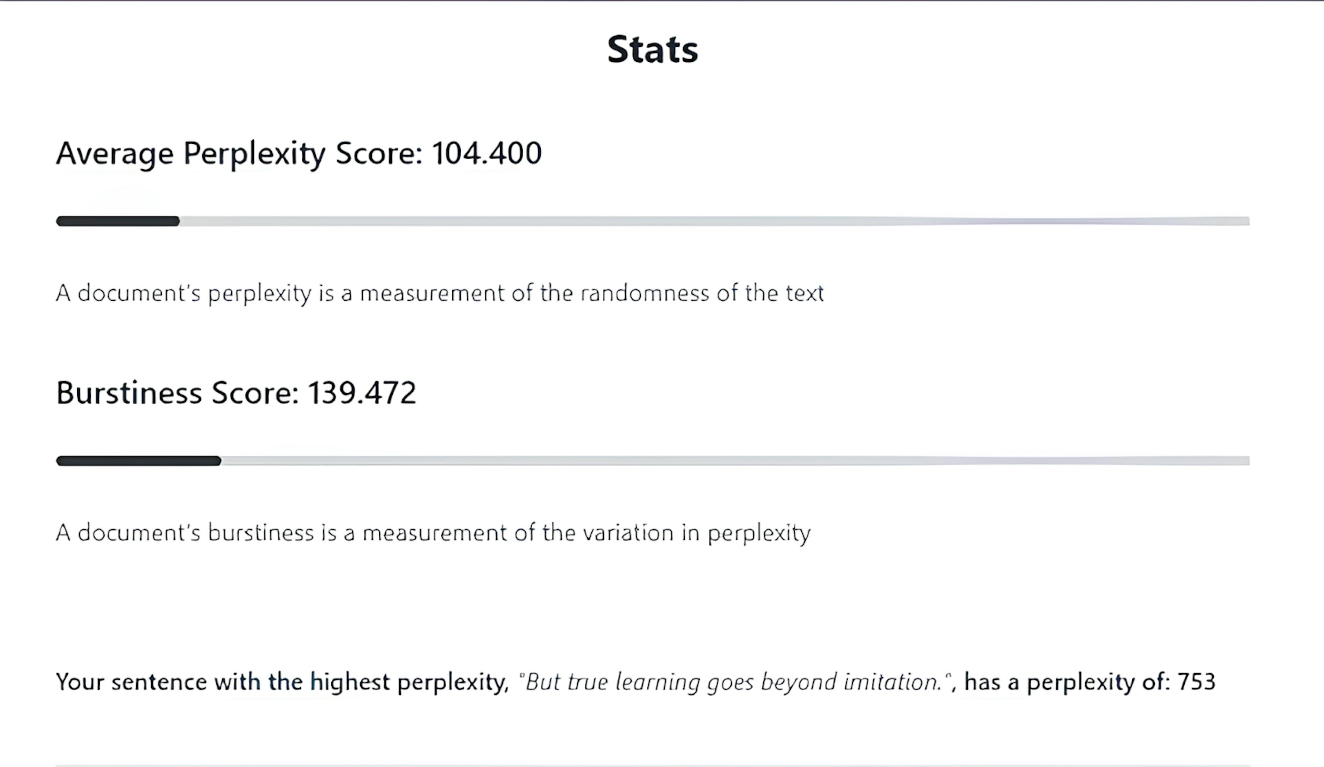Select the perplexity definition sentence

(x=440, y=294)
